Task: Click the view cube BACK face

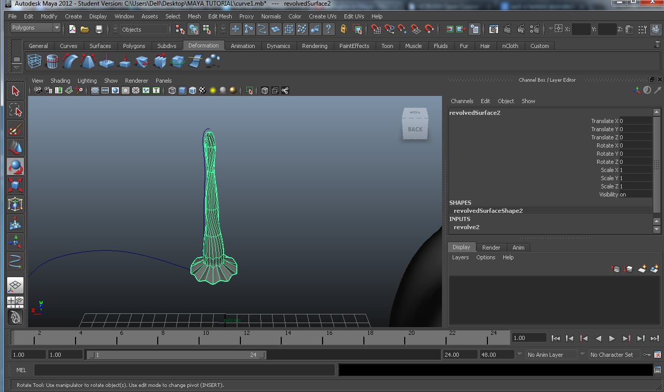Action: coord(415,129)
